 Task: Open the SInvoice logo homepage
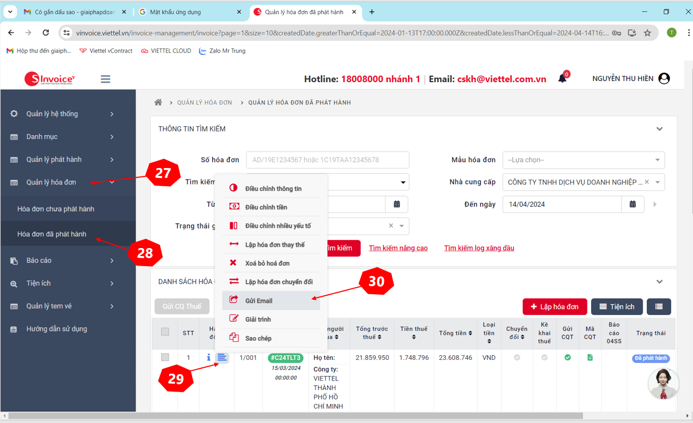(x=49, y=78)
